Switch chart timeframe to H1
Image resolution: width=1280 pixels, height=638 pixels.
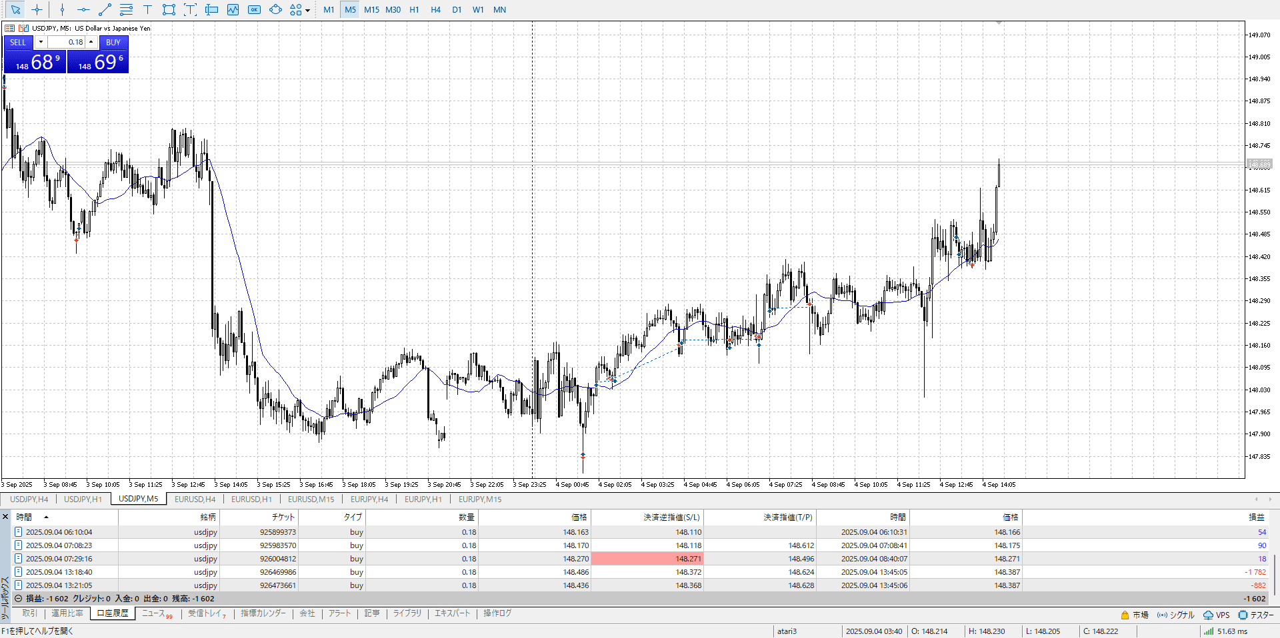click(x=414, y=9)
